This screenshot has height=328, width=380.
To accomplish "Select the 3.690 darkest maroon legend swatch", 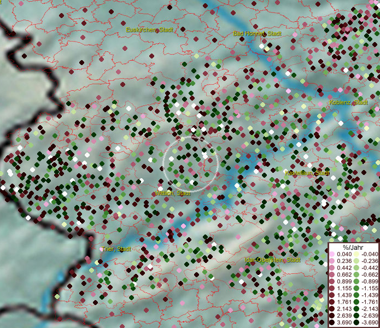I will [332, 323].
